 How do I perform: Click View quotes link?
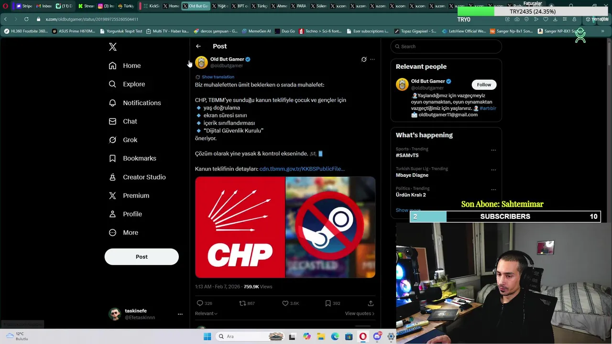tap(360, 313)
